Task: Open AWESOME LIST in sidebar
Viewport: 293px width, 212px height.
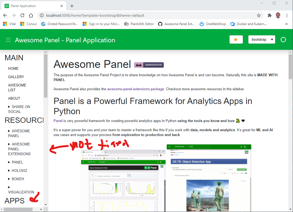Action: click(x=17, y=88)
